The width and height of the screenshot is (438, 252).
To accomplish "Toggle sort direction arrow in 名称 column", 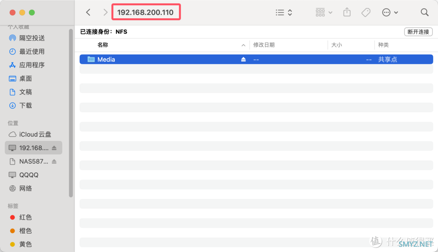I will pyautogui.click(x=243, y=45).
